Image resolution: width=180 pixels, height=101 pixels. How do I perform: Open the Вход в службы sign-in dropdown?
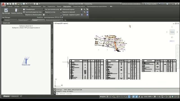[152, 4]
